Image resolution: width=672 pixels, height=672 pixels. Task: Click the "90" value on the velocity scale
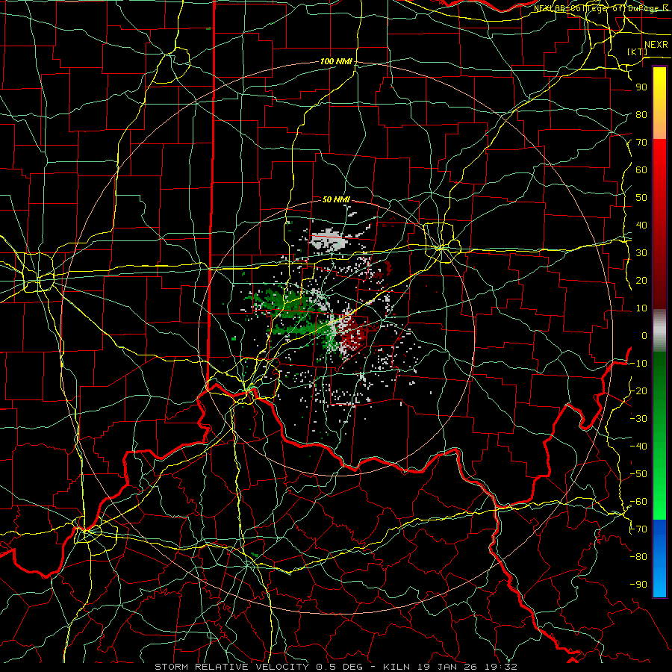641,87
